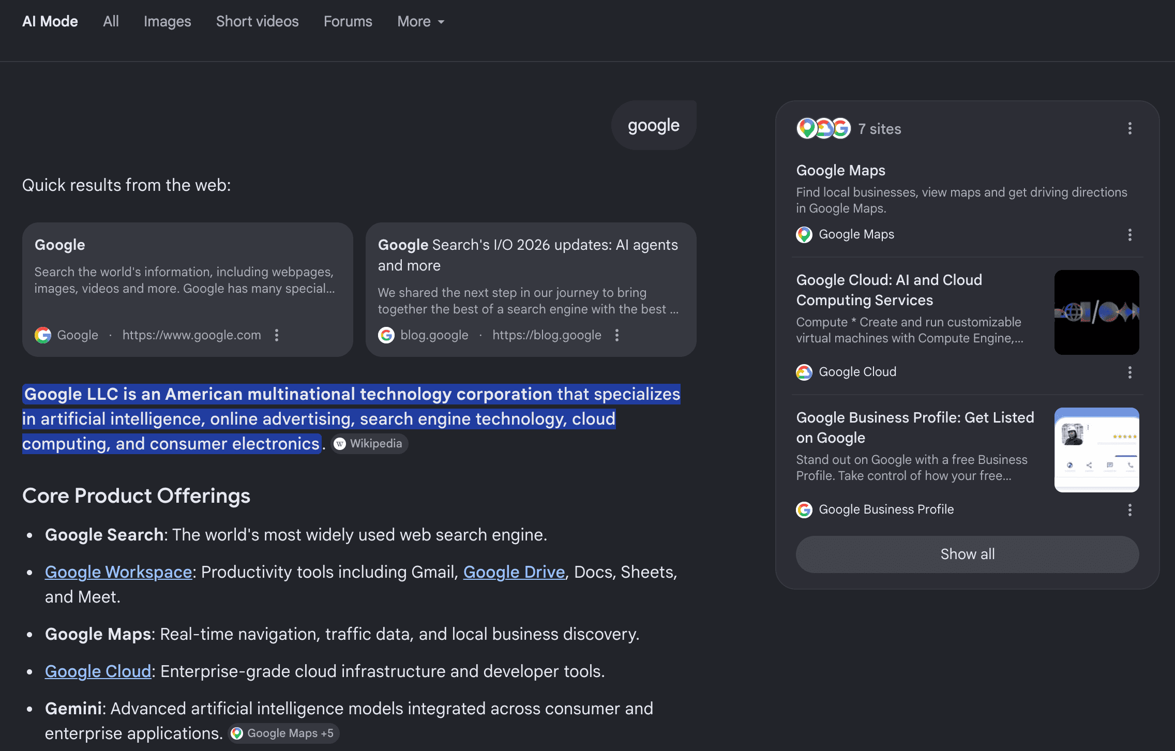Open the Google Maps site title in the panel
Screen dimensions: 1175x751
click(841, 170)
